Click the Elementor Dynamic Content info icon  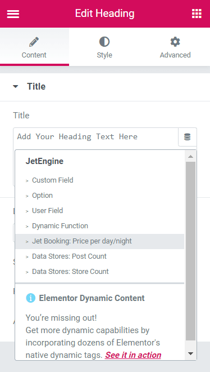[x=31, y=298]
